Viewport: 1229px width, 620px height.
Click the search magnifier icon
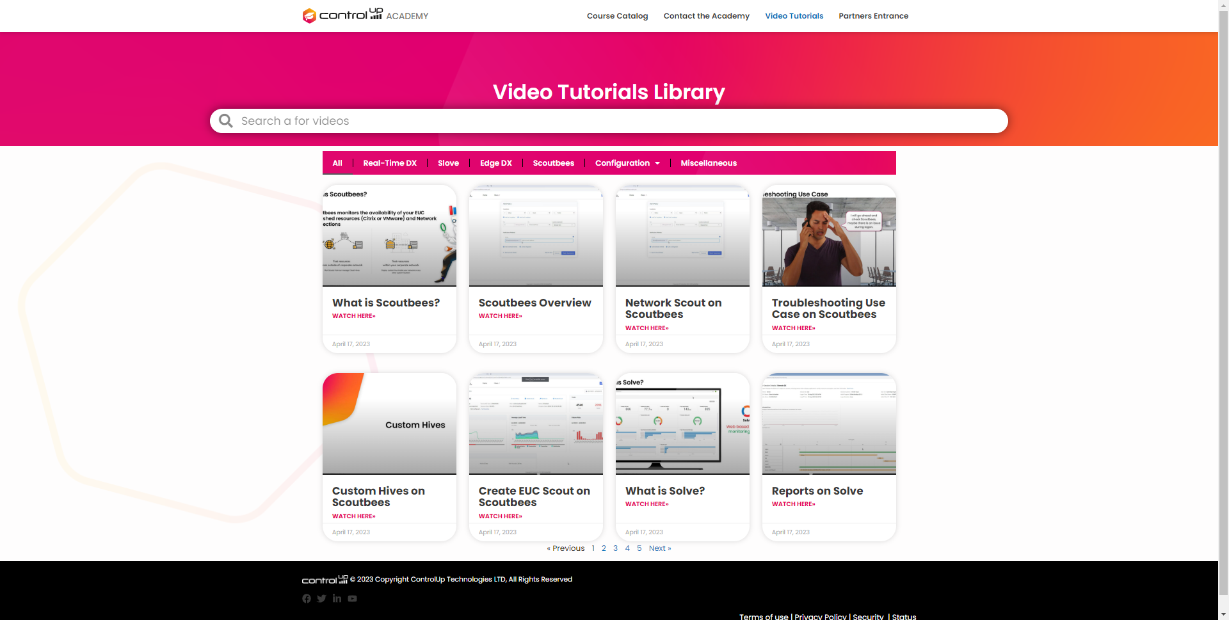click(x=225, y=121)
